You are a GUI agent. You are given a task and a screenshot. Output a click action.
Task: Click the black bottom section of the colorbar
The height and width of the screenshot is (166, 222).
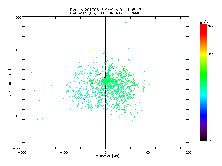tap(203, 139)
